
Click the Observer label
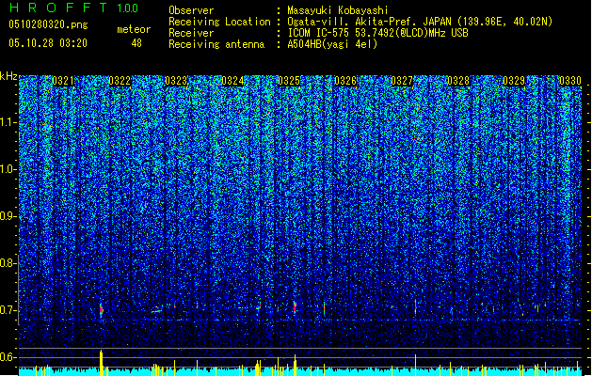191,10
